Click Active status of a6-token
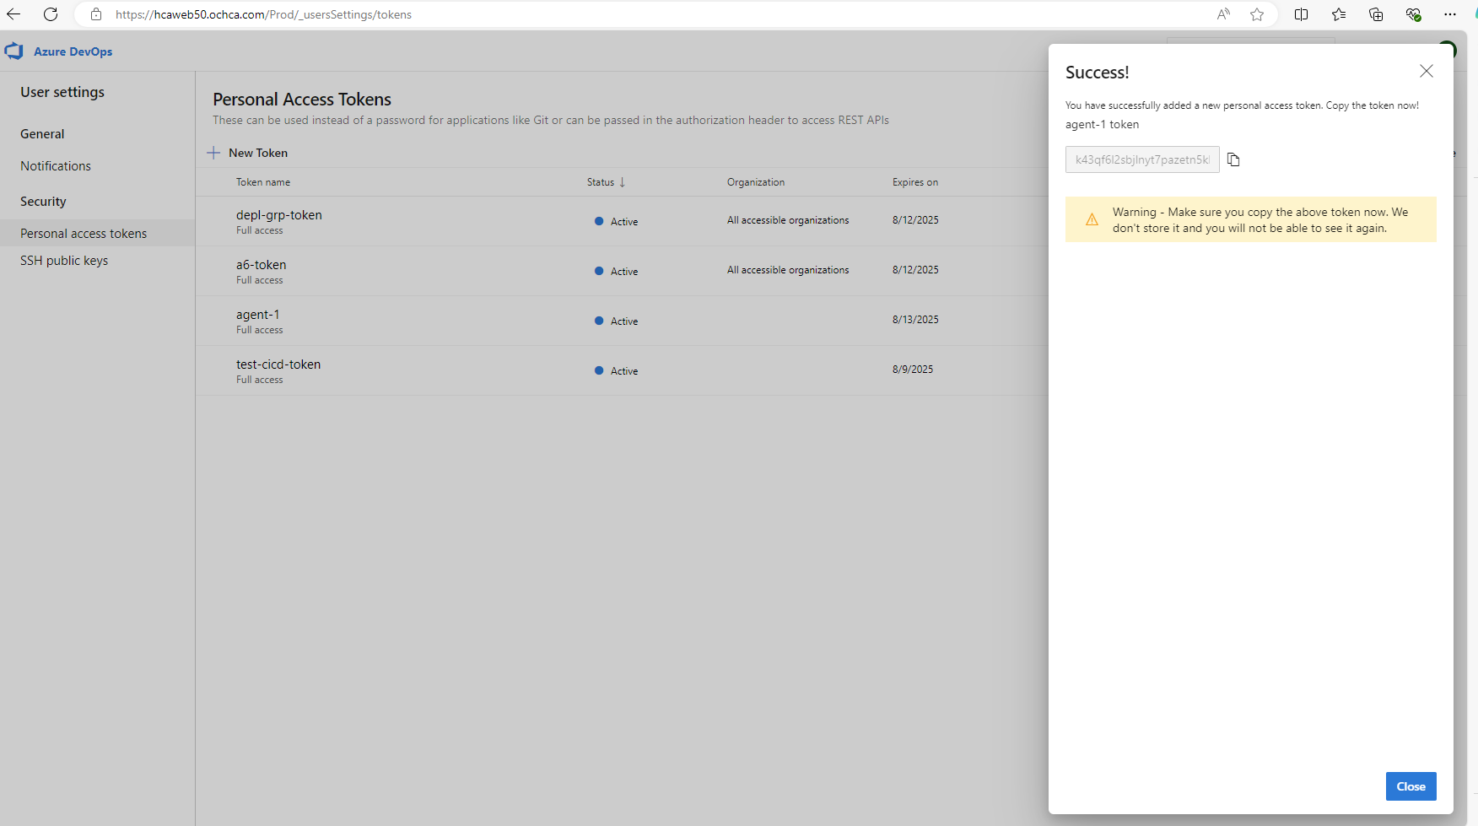This screenshot has height=826, width=1478. [x=617, y=272]
